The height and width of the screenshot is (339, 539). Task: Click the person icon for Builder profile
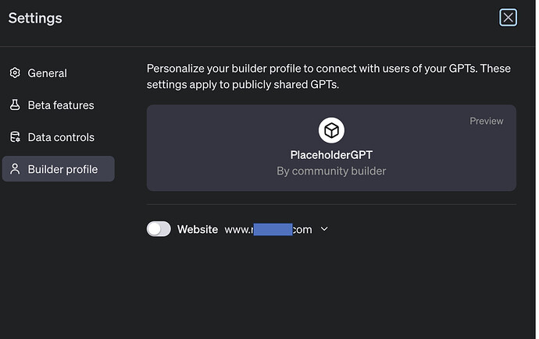coord(15,169)
